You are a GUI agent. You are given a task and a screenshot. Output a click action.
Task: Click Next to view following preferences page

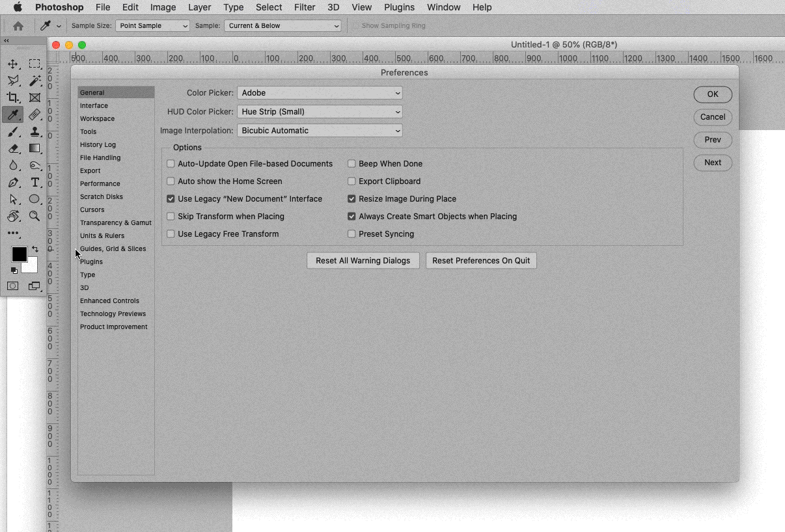pos(712,163)
